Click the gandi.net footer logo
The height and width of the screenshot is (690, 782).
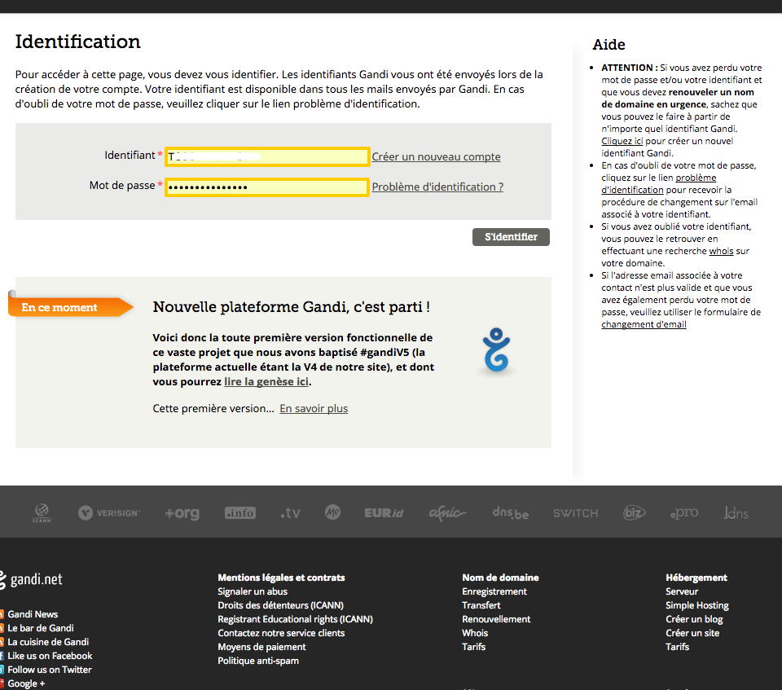31,579
